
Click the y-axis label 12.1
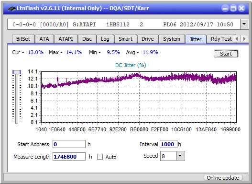click(x=33, y=79)
